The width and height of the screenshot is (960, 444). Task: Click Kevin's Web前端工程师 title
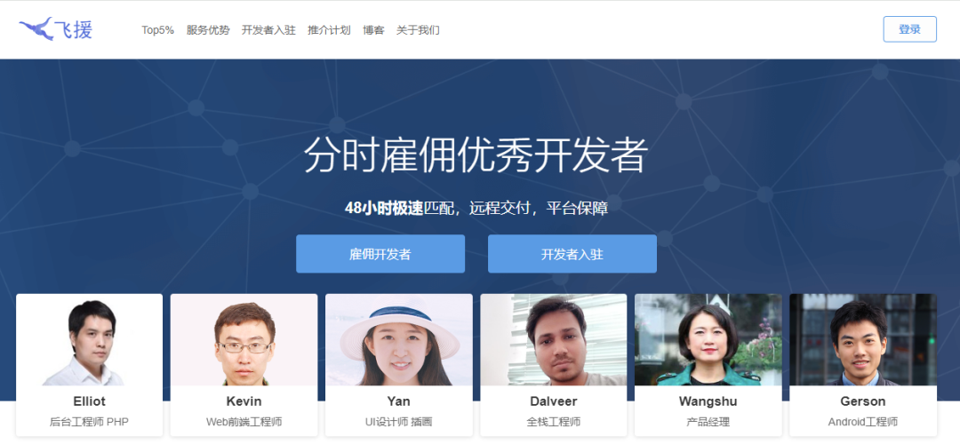[244, 422]
